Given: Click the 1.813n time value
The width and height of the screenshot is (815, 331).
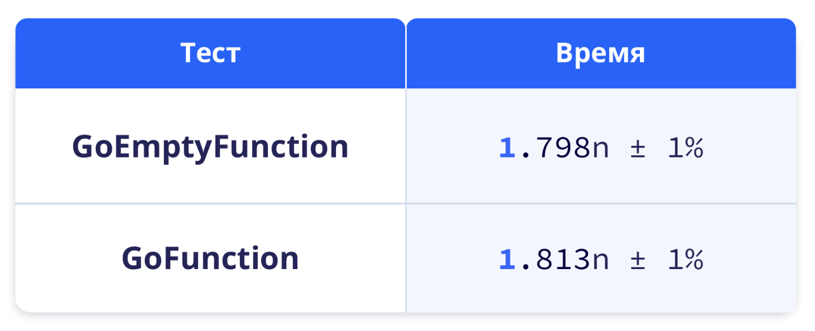Looking at the screenshot, I should 554,260.
